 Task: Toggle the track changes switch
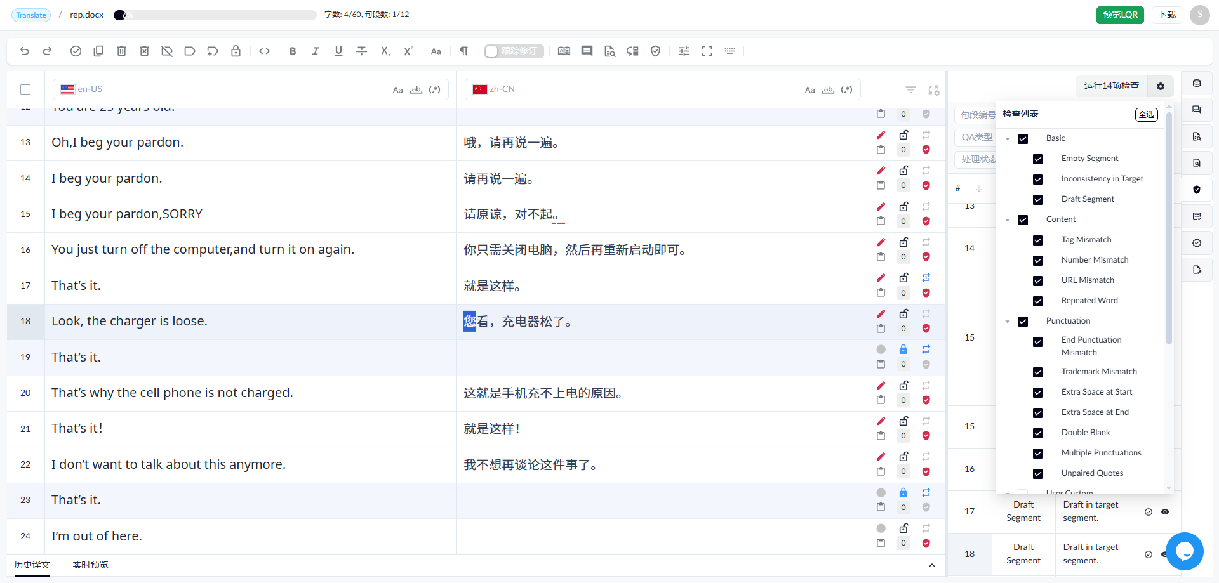click(x=514, y=51)
